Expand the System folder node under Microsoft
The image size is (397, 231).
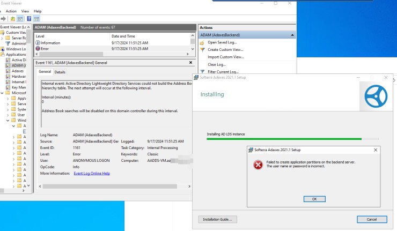pyautogui.click(x=8, y=109)
